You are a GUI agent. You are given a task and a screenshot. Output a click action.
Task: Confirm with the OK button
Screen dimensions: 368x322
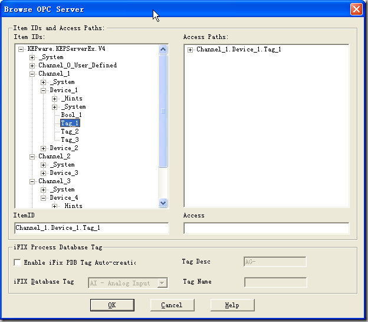tap(112, 305)
